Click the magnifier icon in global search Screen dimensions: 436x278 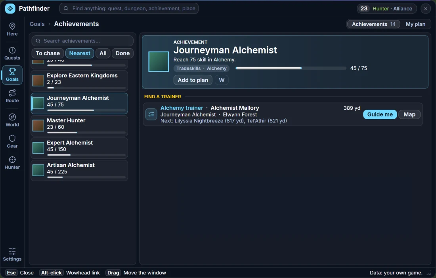66,9
